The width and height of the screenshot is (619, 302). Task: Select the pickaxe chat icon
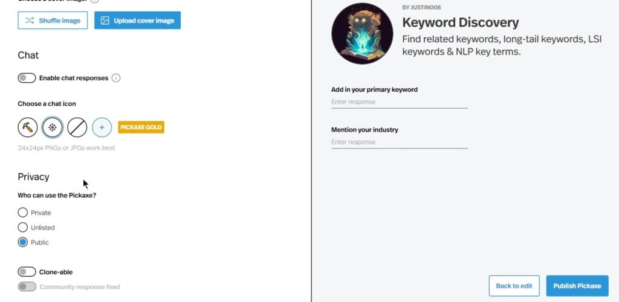click(28, 127)
